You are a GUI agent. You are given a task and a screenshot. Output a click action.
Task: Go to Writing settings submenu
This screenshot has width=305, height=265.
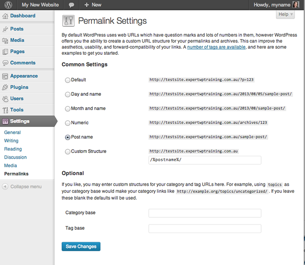[11, 141]
